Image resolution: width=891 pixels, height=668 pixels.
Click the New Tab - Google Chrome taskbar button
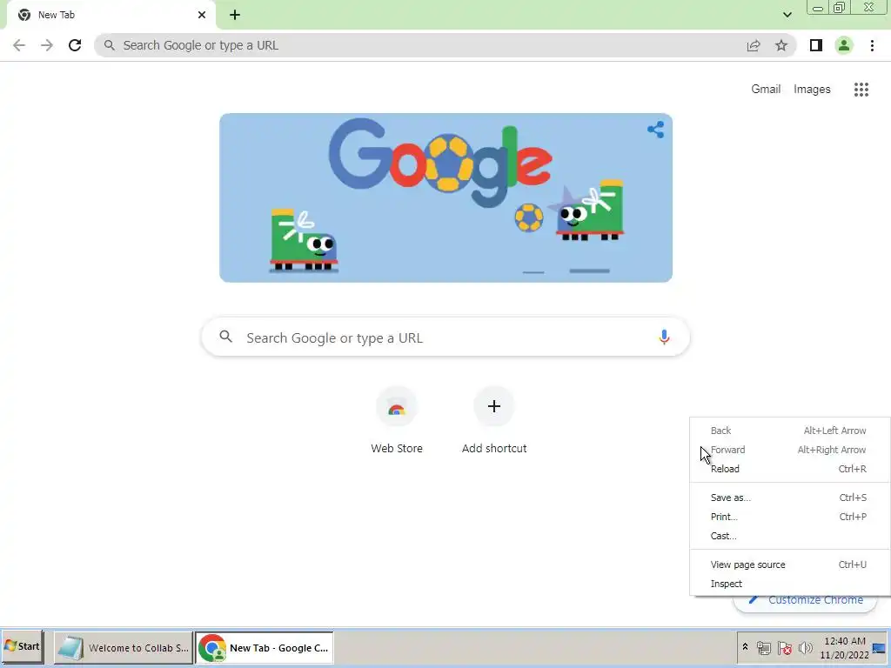click(265, 647)
